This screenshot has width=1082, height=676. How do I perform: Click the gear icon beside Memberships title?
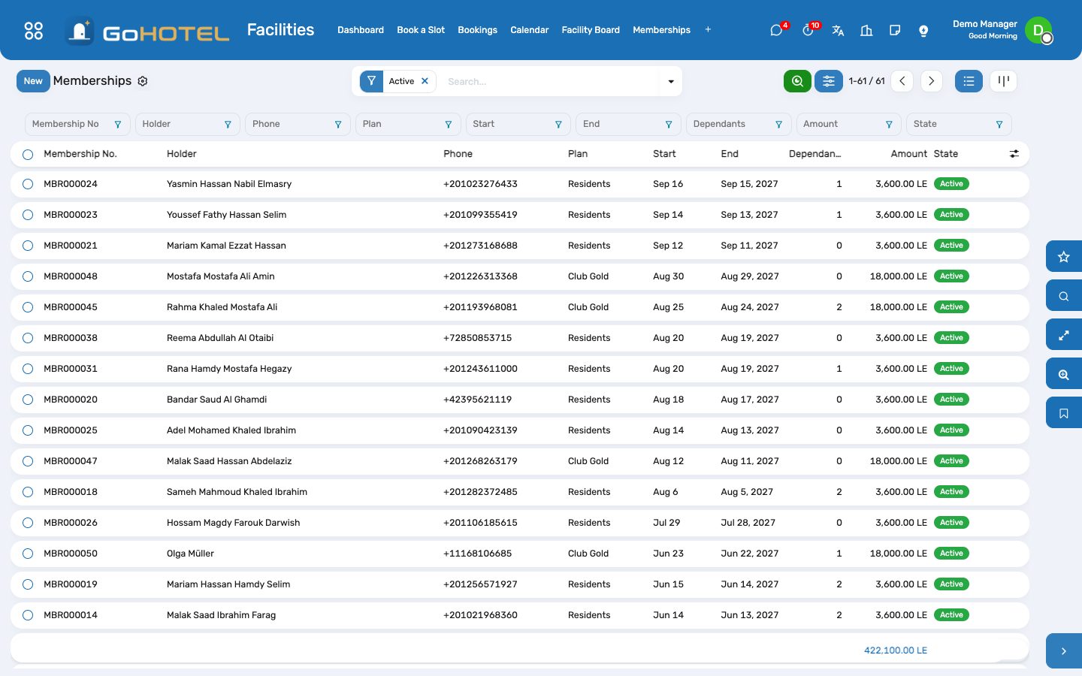pos(143,81)
